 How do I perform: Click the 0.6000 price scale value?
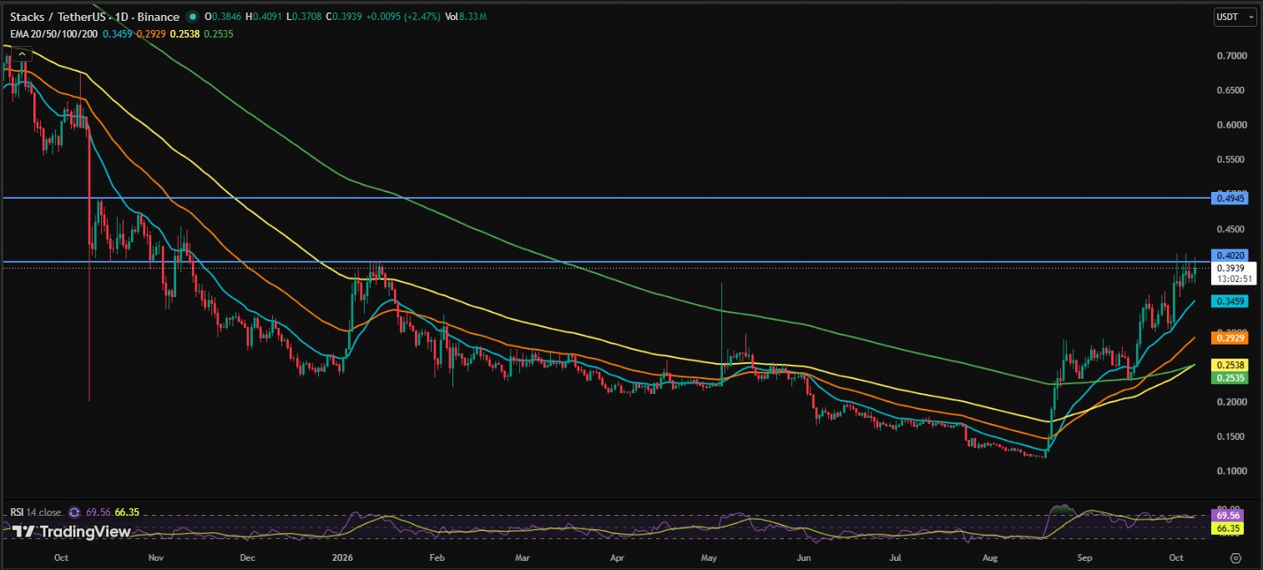click(1231, 124)
